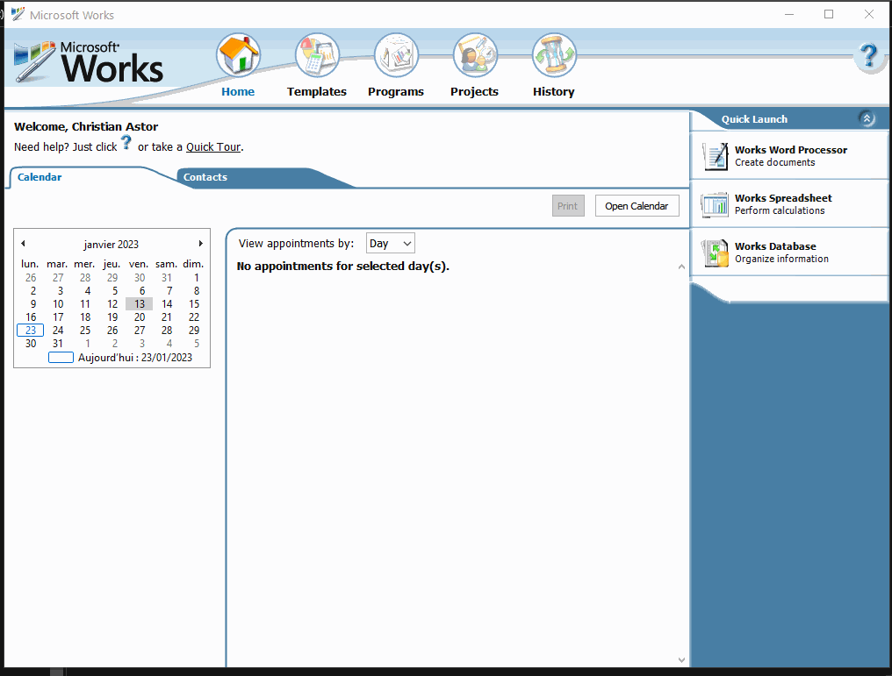892x676 pixels.
Task: Switch to the Contacts tab
Action: pyautogui.click(x=205, y=177)
